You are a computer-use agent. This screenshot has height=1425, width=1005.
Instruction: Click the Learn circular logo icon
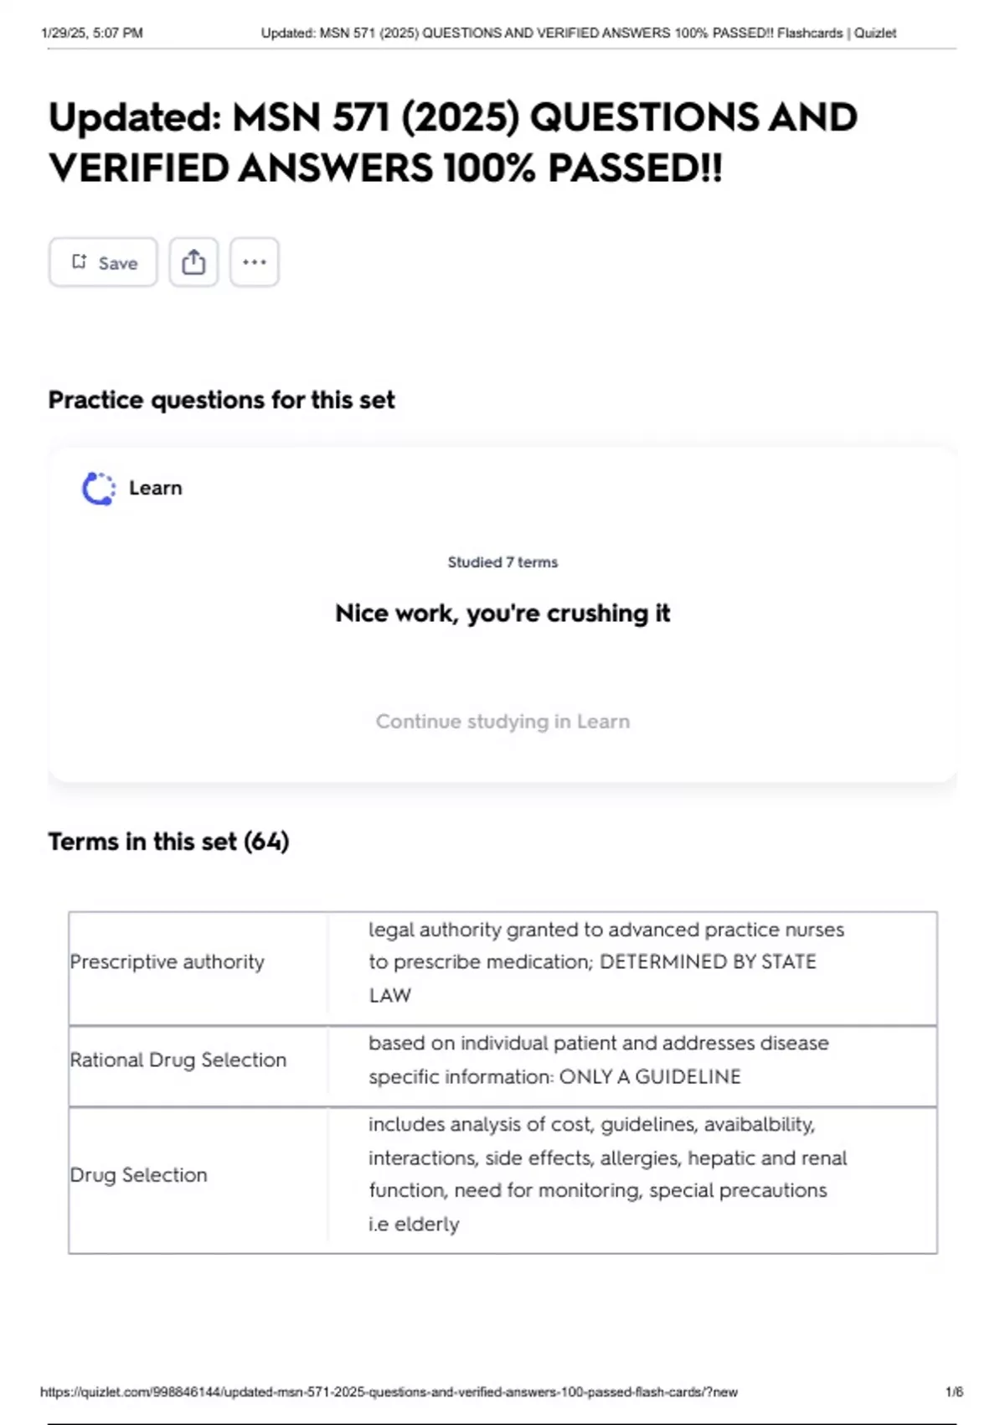(x=98, y=489)
